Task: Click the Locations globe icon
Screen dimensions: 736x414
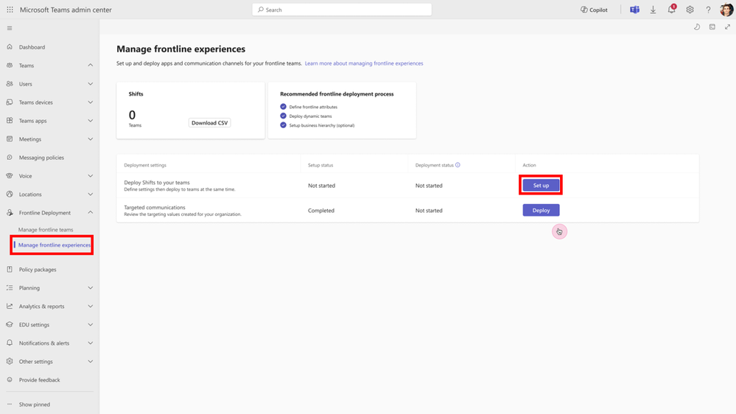Action: tap(10, 194)
